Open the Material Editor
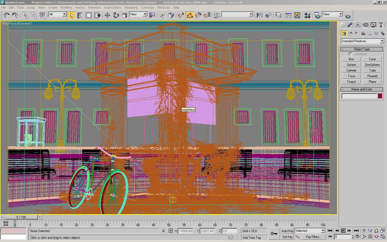The width and height of the screenshot is (387, 242). 307,15
